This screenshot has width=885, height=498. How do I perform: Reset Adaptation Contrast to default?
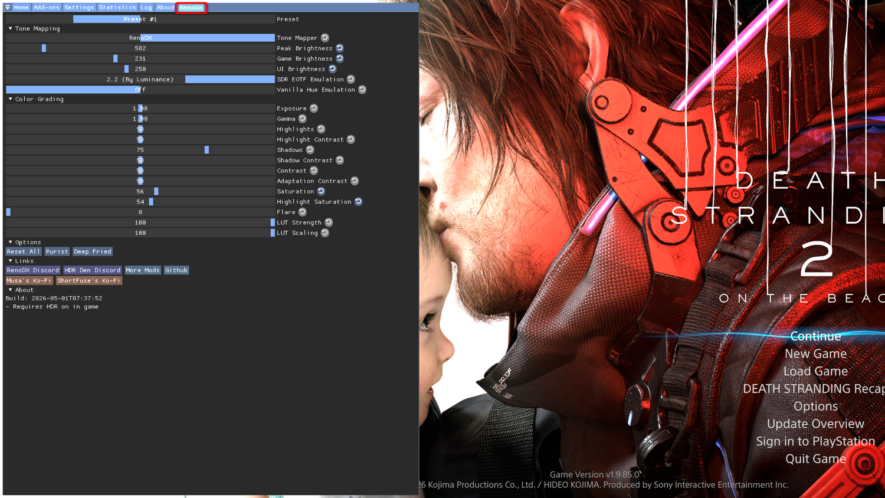tap(355, 181)
